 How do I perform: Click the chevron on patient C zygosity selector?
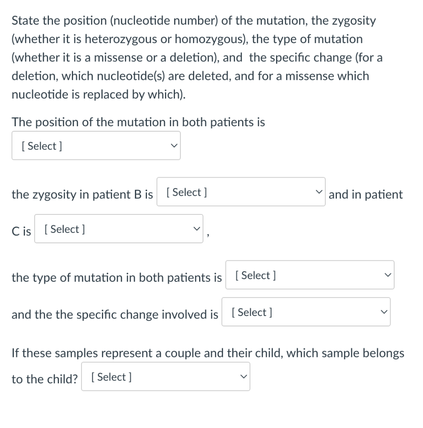(197, 229)
